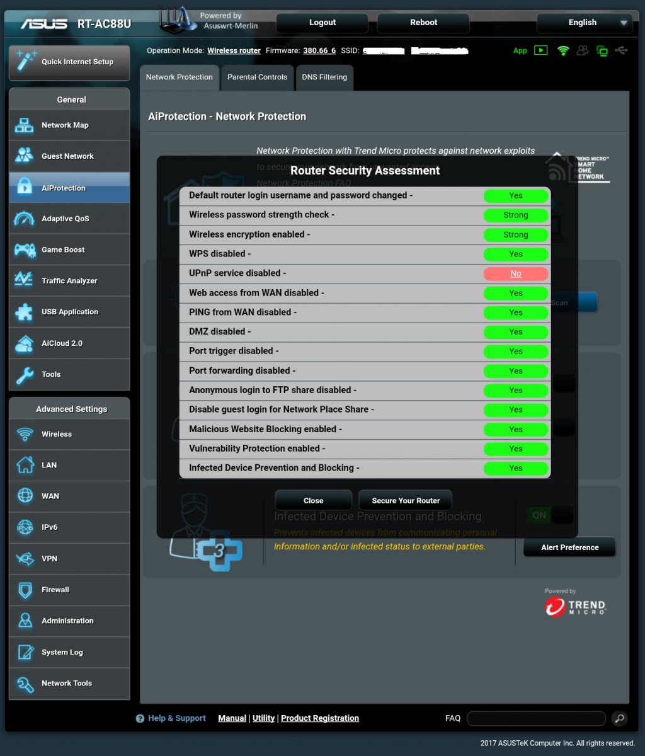Click 'DMZ disabled' row text
Screen dimensions: 645x756
tap(220, 331)
